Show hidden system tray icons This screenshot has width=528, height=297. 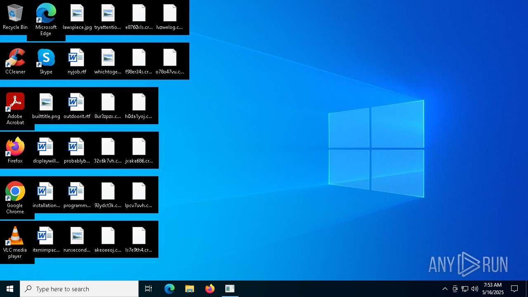(x=445, y=289)
